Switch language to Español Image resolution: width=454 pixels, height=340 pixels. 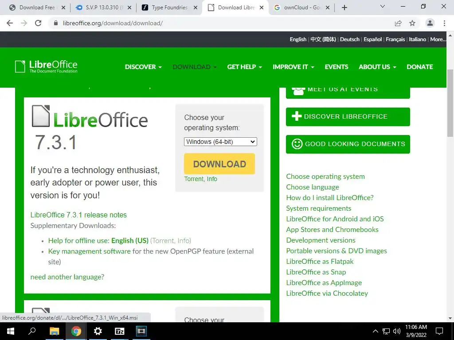pyautogui.click(x=372, y=39)
